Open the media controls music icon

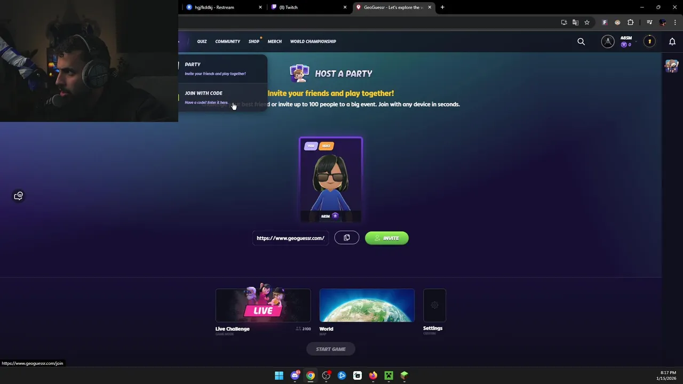pyautogui.click(x=649, y=22)
